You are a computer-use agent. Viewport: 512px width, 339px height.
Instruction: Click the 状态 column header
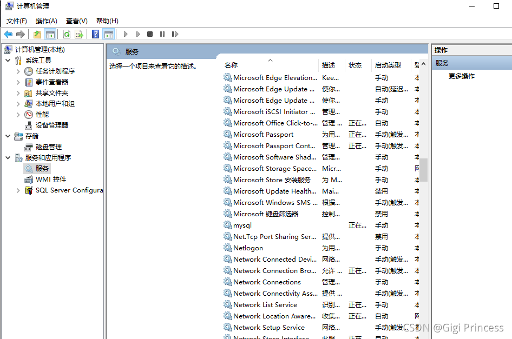coord(358,65)
